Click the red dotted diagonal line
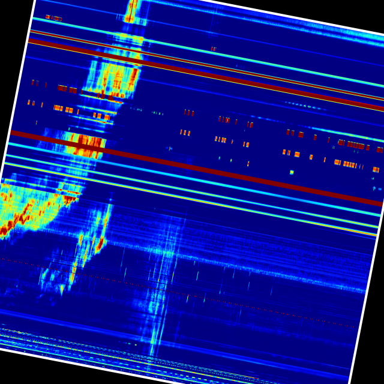This screenshot has height=384, width=384. (x=180, y=293)
